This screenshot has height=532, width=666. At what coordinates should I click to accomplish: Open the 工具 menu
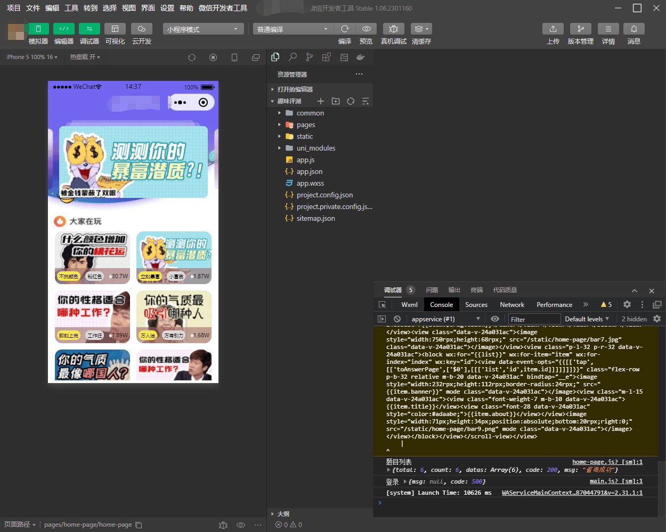pos(71,8)
